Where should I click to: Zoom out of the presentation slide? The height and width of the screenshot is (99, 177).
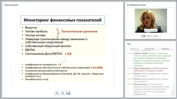pyautogui.click(x=63, y=93)
